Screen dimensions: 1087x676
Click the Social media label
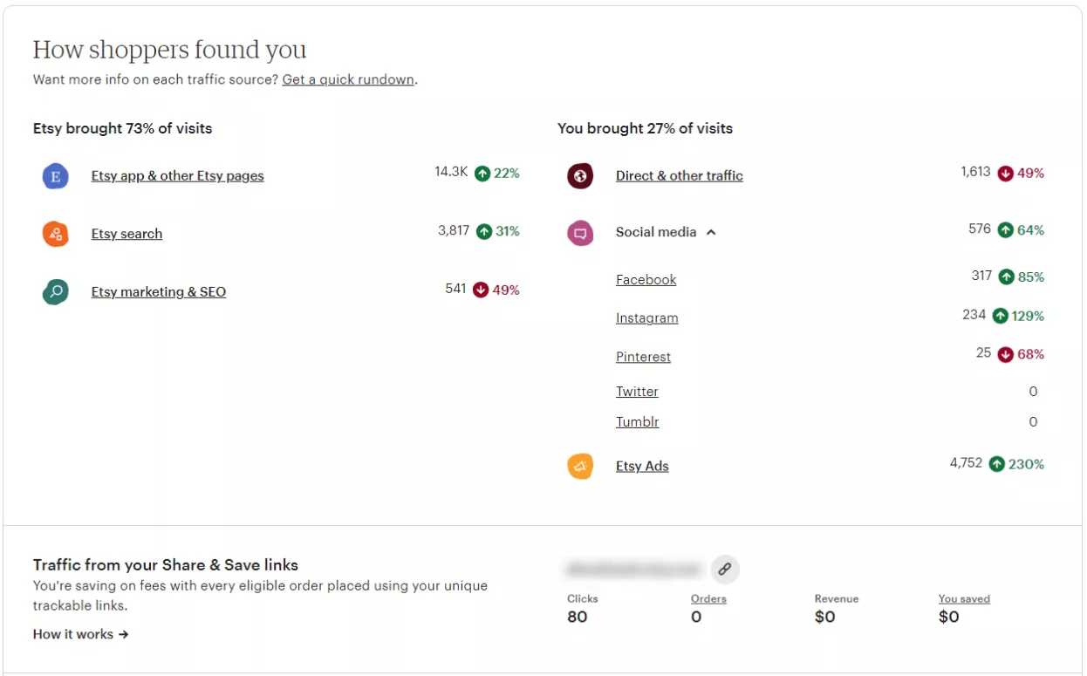tap(656, 232)
